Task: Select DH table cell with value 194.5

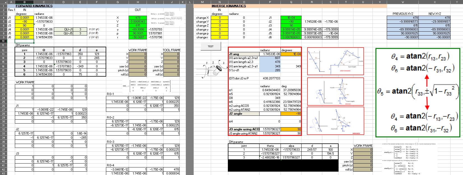Action: [330, 153]
